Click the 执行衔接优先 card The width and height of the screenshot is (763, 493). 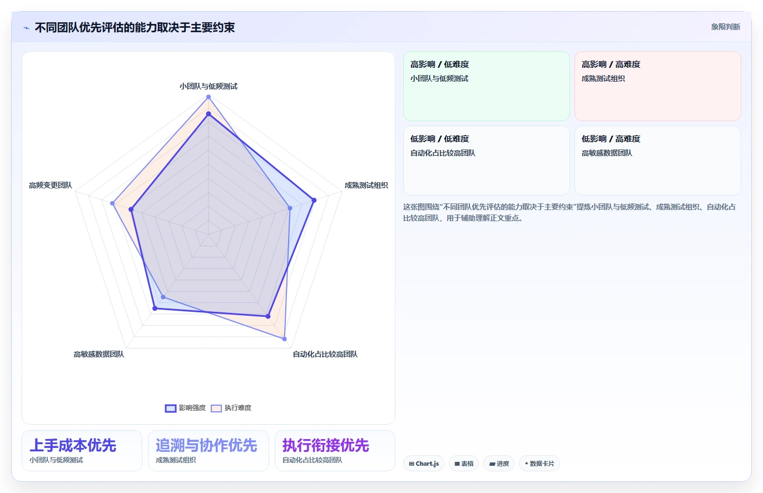pyautogui.click(x=335, y=451)
